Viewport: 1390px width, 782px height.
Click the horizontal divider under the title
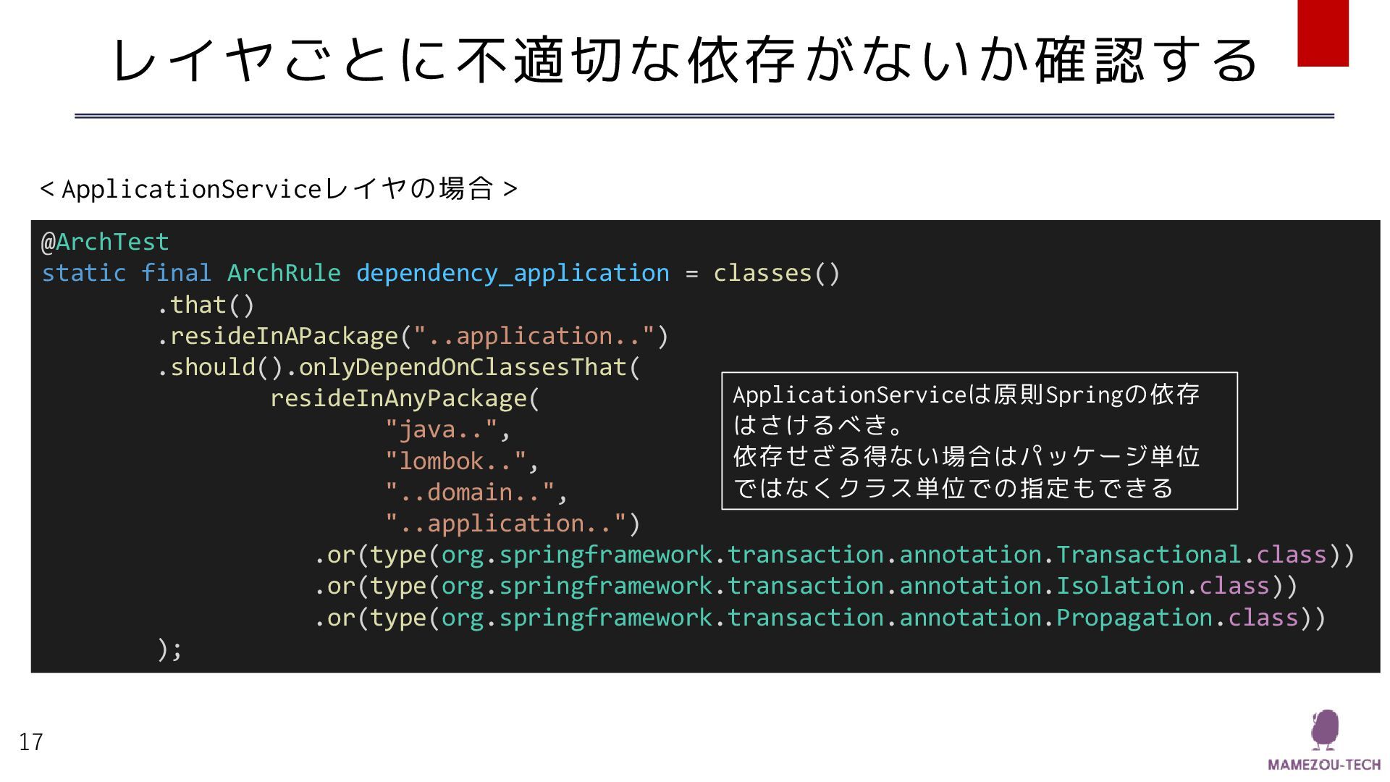tap(704, 116)
